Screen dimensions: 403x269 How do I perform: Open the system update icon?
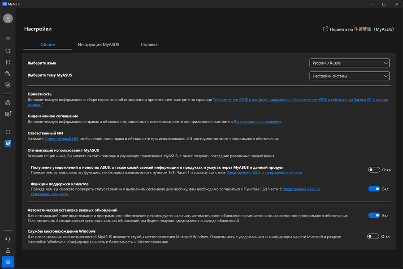click(8, 85)
